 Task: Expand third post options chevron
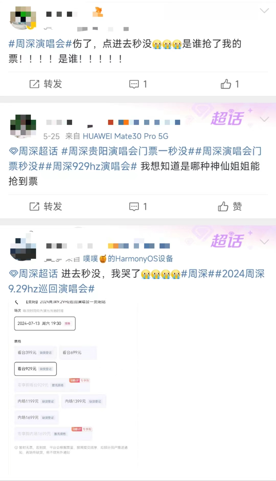264,242
